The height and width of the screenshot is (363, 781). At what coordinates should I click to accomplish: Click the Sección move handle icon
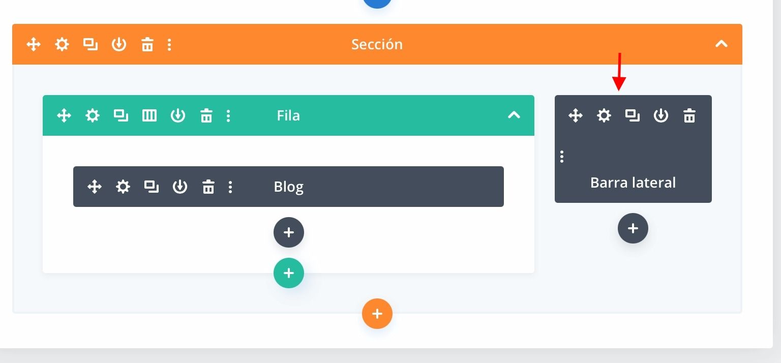34,45
